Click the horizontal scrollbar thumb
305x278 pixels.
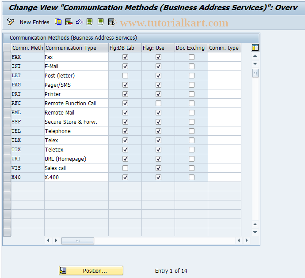(78, 241)
